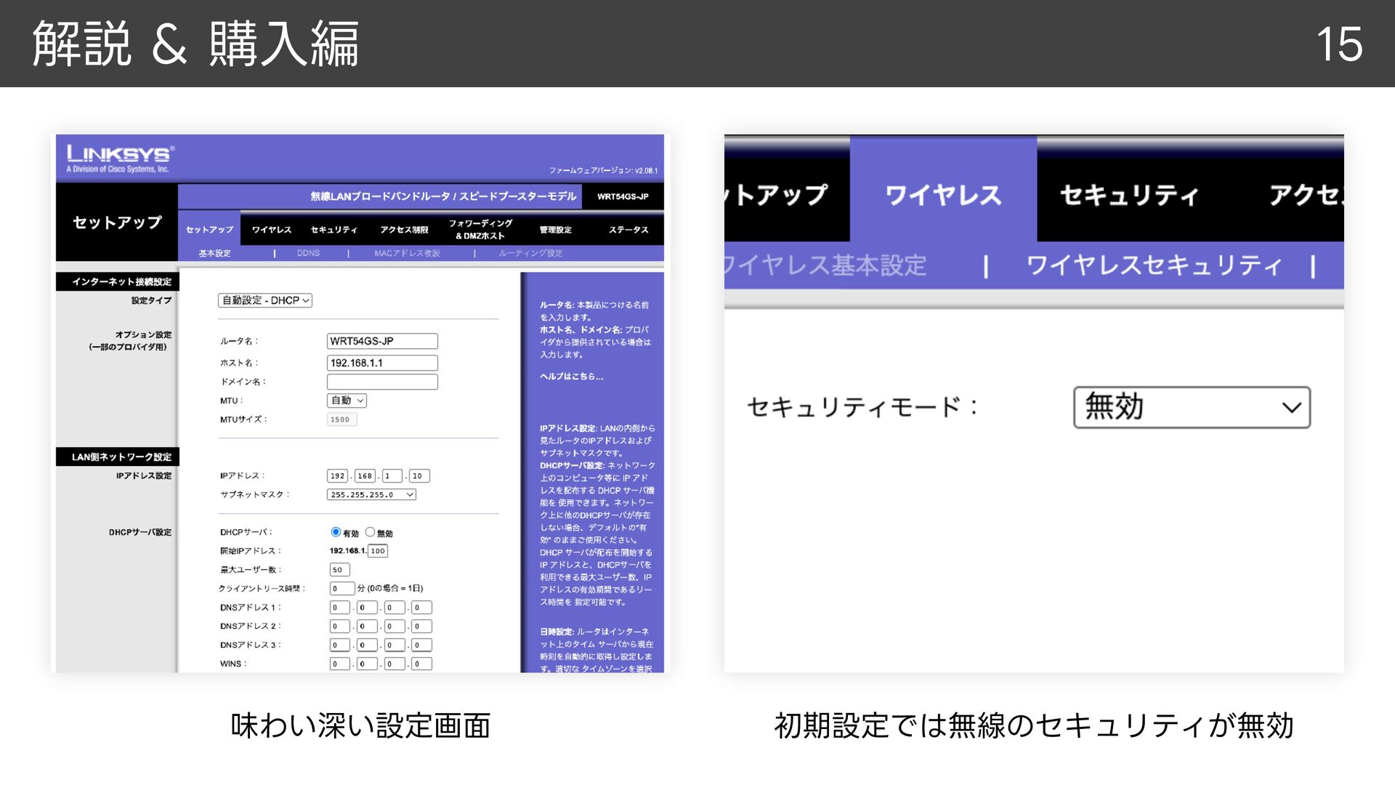Click the Linksys logo in router page
The height and width of the screenshot is (785, 1395).
(120, 158)
